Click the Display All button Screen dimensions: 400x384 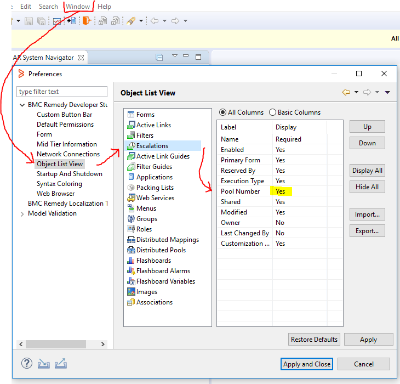click(x=367, y=171)
